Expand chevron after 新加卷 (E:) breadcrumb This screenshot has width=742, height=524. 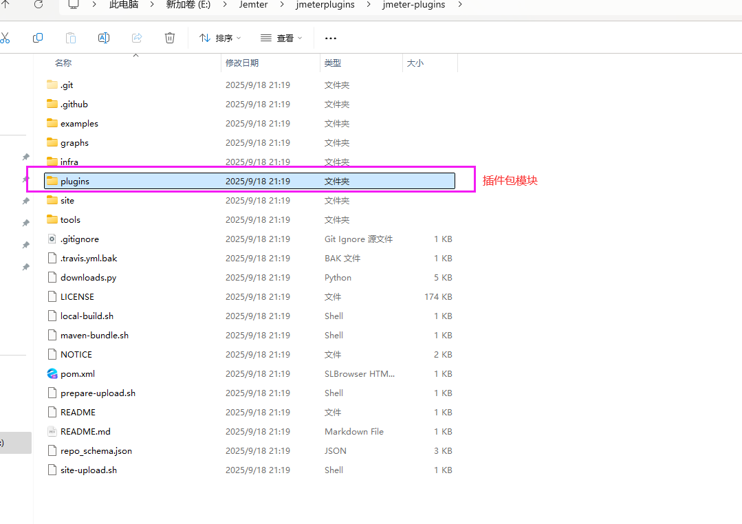click(225, 5)
